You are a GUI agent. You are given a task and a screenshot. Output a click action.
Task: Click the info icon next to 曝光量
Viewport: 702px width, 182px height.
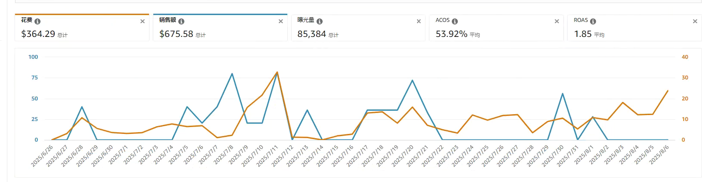(x=320, y=21)
